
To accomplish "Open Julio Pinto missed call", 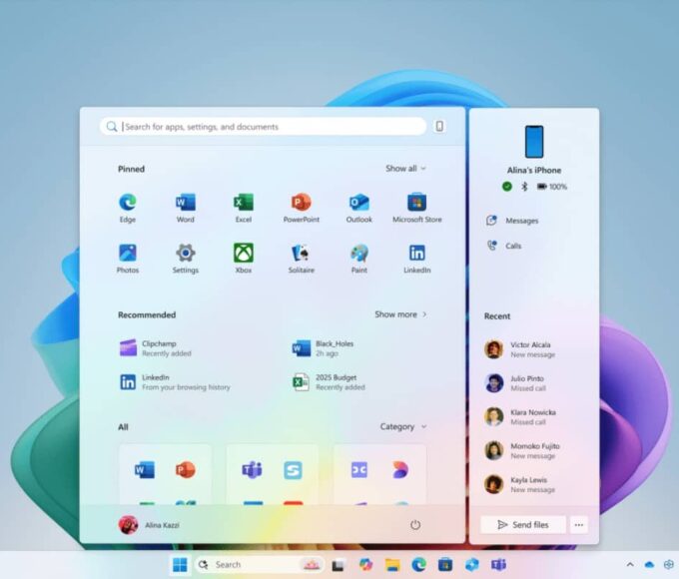I will coord(515,383).
